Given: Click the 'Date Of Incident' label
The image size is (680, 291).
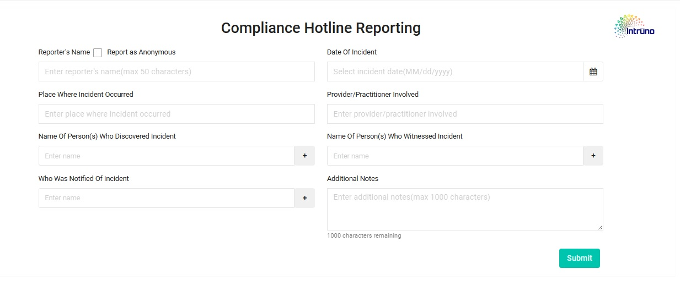Looking at the screenshot, I should pyautogui.click(x=352, y=52).
